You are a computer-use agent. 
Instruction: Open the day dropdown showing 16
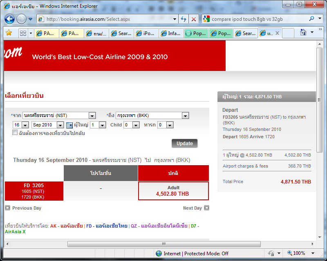21,125
